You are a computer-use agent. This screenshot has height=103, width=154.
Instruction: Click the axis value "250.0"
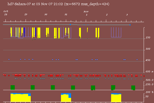point(149,84)
